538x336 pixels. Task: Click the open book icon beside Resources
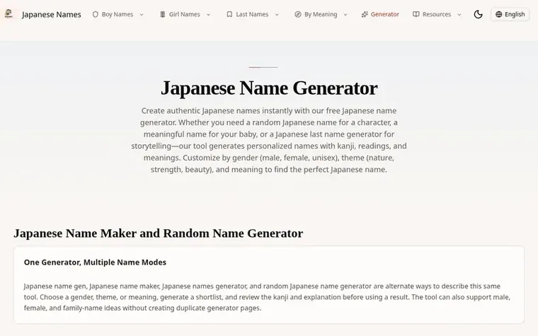click(x=416, y=14)
